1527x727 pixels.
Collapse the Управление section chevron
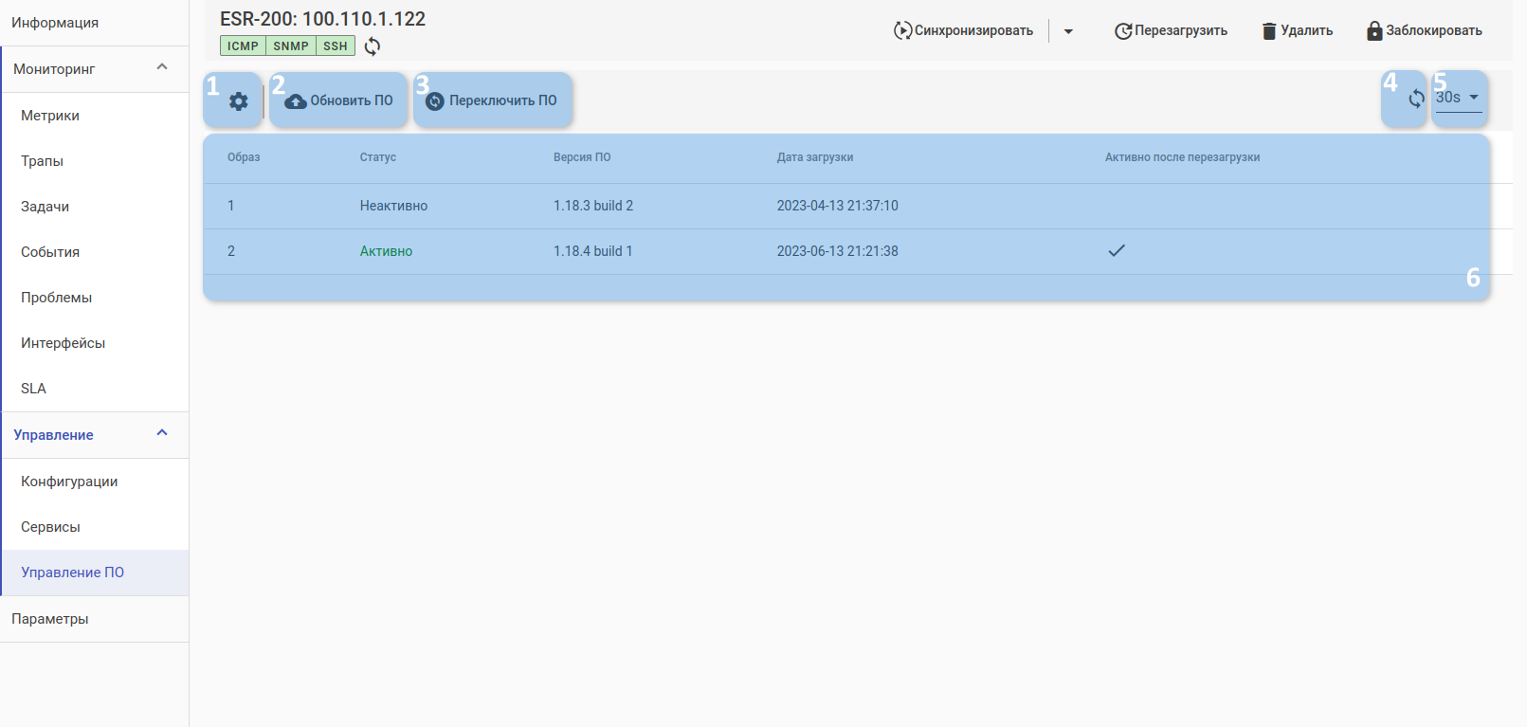[162, 433]
